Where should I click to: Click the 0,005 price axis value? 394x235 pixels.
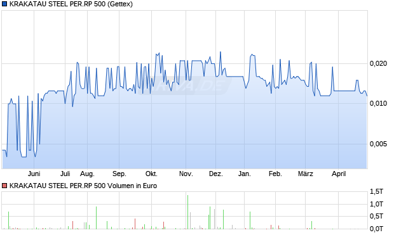coord(378,144)
